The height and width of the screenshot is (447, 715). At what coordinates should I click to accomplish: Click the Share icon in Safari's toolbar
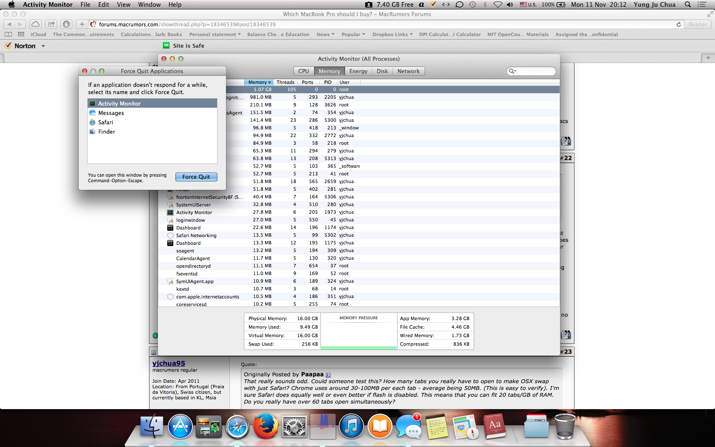tap(51, 24)
